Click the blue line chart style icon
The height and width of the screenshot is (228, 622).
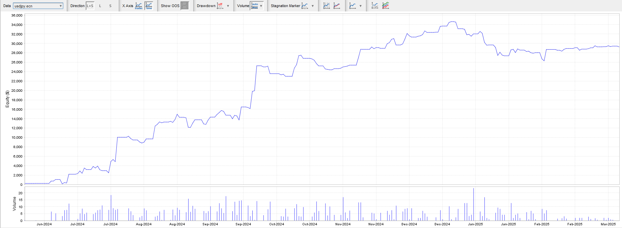(352, 6)
